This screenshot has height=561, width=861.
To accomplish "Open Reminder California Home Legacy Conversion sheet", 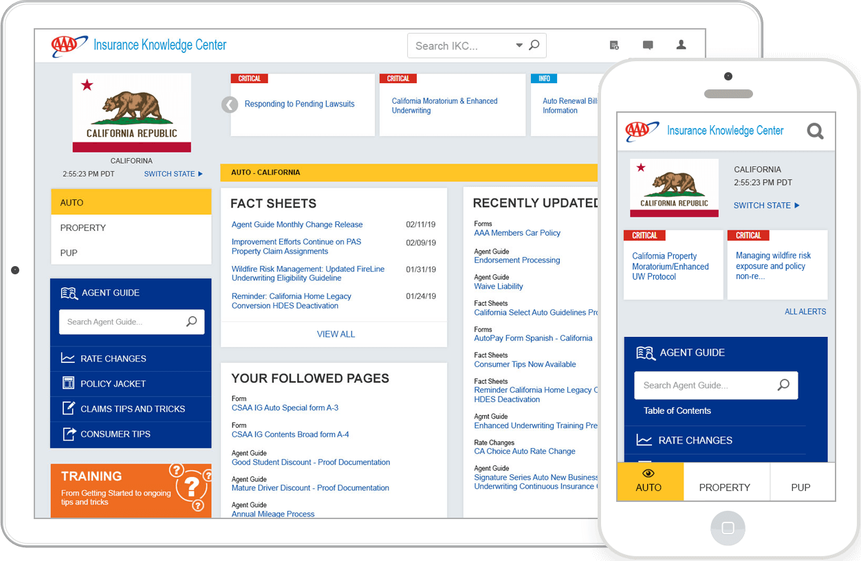I will 292,301.
